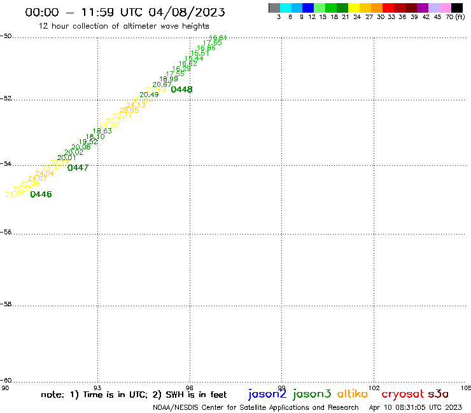Click the pink legend color swatch
Viewport: 471px width, 413px height.
click(445, 8)
